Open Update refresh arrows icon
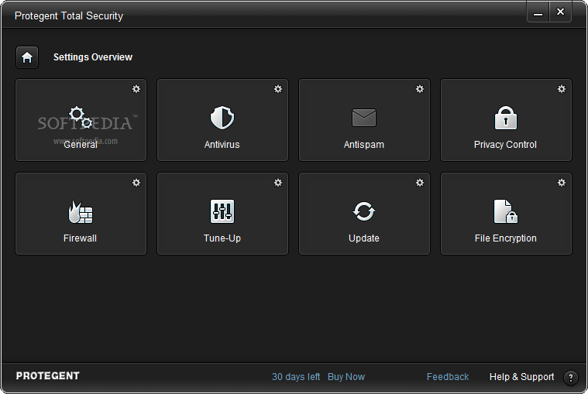 [x=364, y=211]
